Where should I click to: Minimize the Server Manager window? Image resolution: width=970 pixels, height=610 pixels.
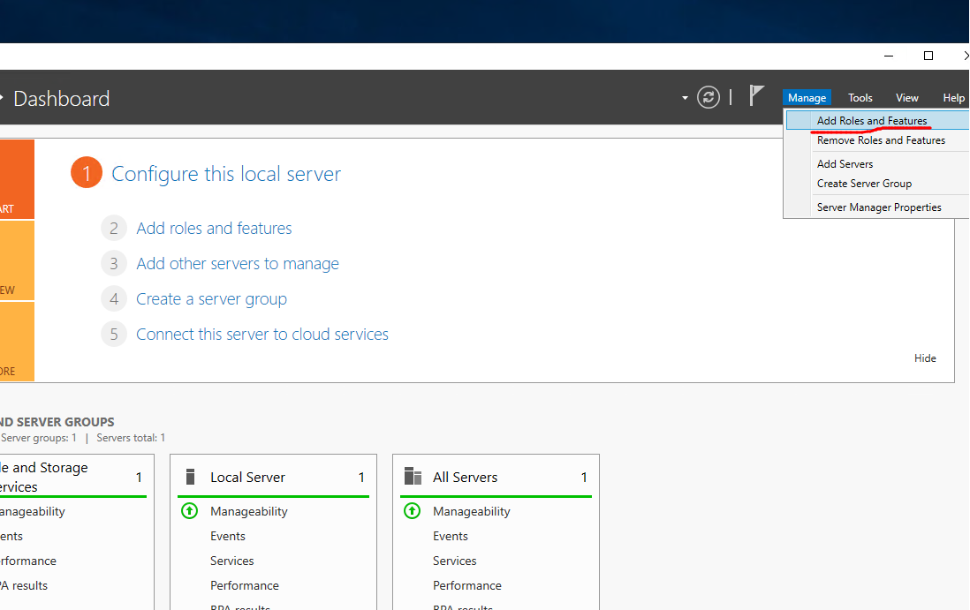click(x=889, y=56)
